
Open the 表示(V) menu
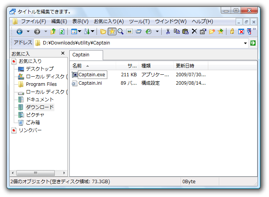point(80,21)
